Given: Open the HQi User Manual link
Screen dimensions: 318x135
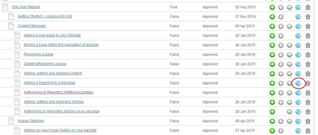Looking at the screenshot, I should point(26,7).
